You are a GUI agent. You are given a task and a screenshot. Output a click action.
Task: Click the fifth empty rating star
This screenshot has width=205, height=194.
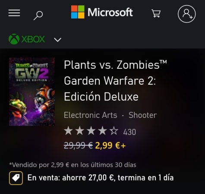114,131
